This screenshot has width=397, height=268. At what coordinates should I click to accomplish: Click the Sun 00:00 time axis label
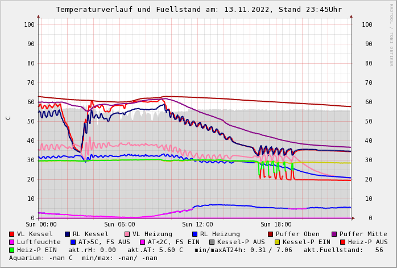42,225
